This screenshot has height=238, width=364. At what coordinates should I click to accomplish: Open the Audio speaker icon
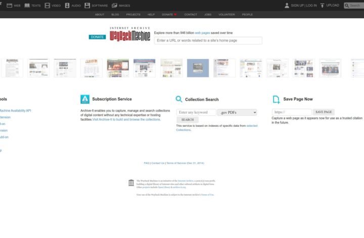click(x=67, y=6)
